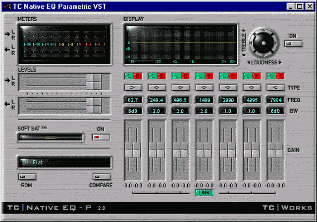Click the output level R slider handle
The image size is (317, 222).
(x=94, y=109)
